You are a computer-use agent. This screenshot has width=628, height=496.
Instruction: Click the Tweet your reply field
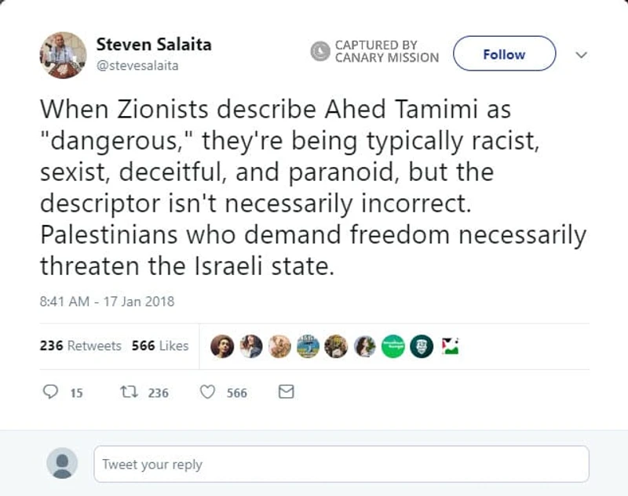point(344,464)
